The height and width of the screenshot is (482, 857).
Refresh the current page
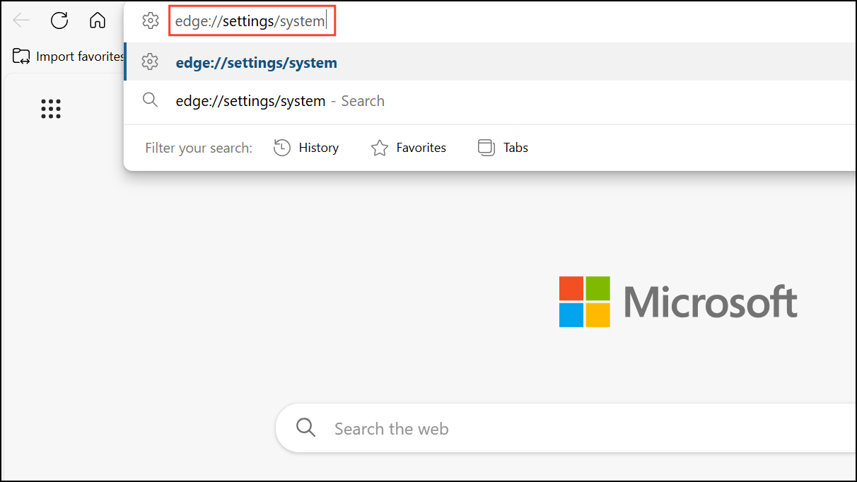59,20
